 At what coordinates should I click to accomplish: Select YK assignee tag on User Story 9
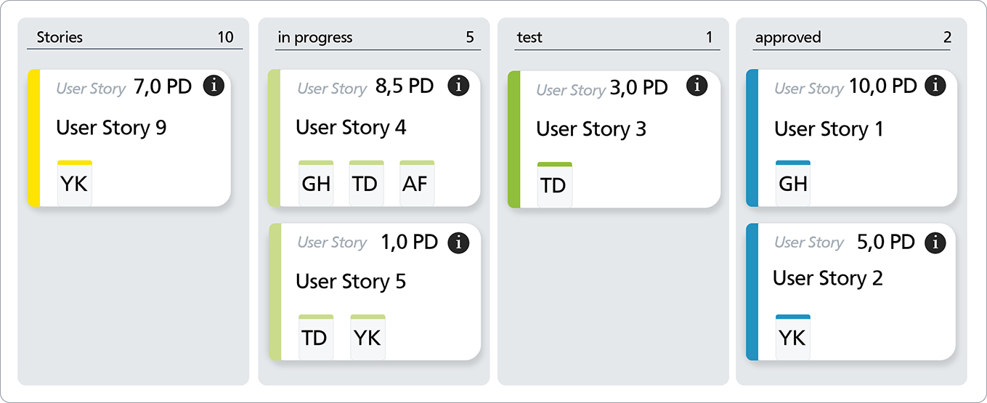[75, 184]
